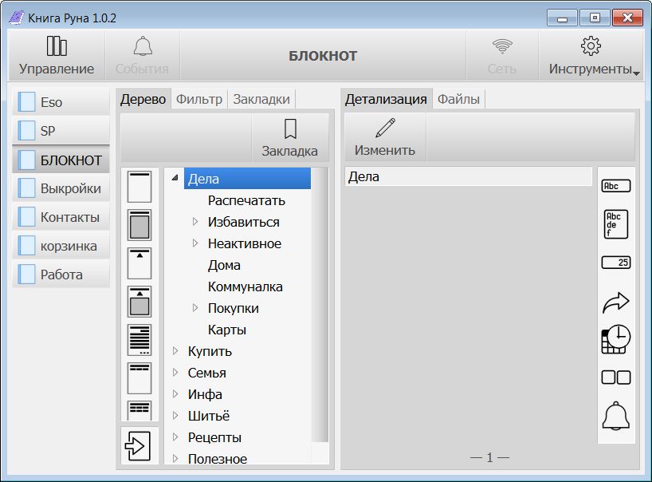Expand the Покупки tree node
The image size is (652, 482).
click(x=195, y=307)
